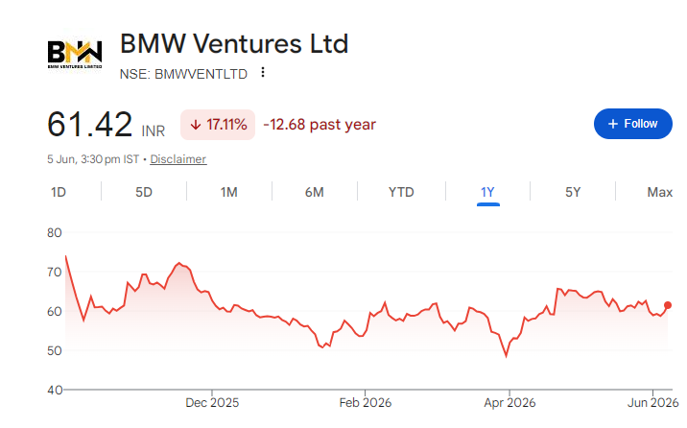Click the 50 y-axis label
The image size is (687, 428).
point(55,351)
